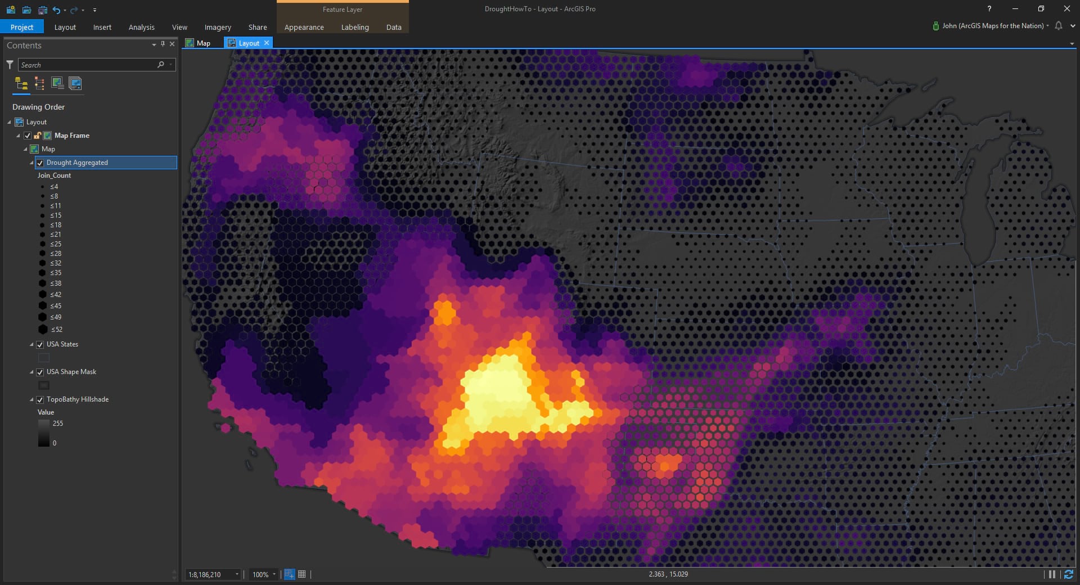Switch to the Insert ribbon tab

coord(102,27)
